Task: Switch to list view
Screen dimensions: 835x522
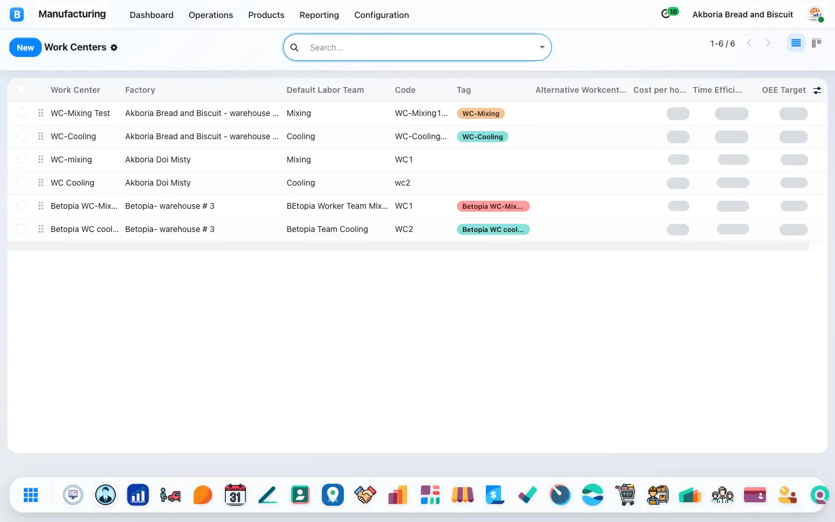Action: pos(796,43)
